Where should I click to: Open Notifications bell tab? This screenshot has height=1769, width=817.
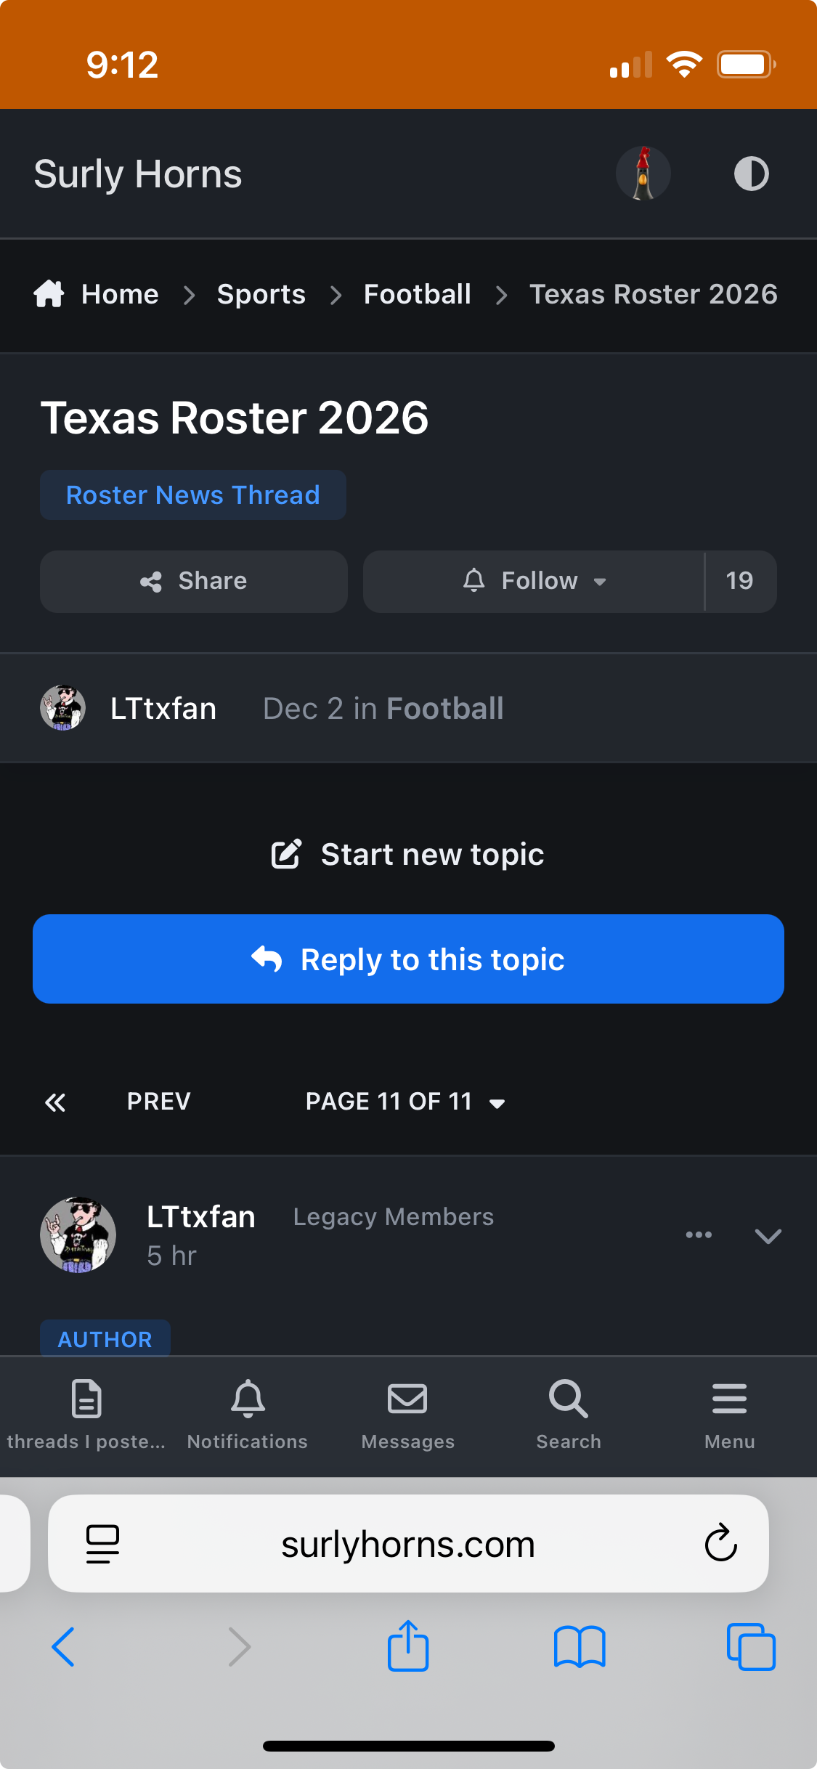(248, 1412)
